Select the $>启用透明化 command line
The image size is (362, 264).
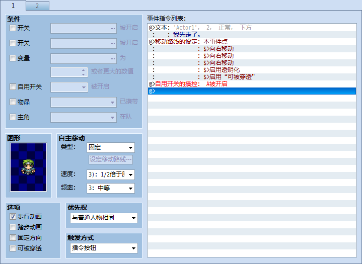click(252, 70)
